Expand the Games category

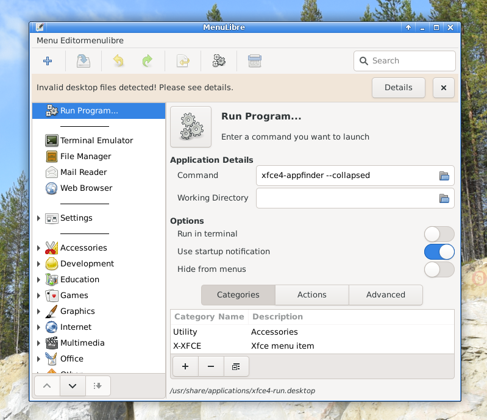pyautogui.click(x=38, y=296)
